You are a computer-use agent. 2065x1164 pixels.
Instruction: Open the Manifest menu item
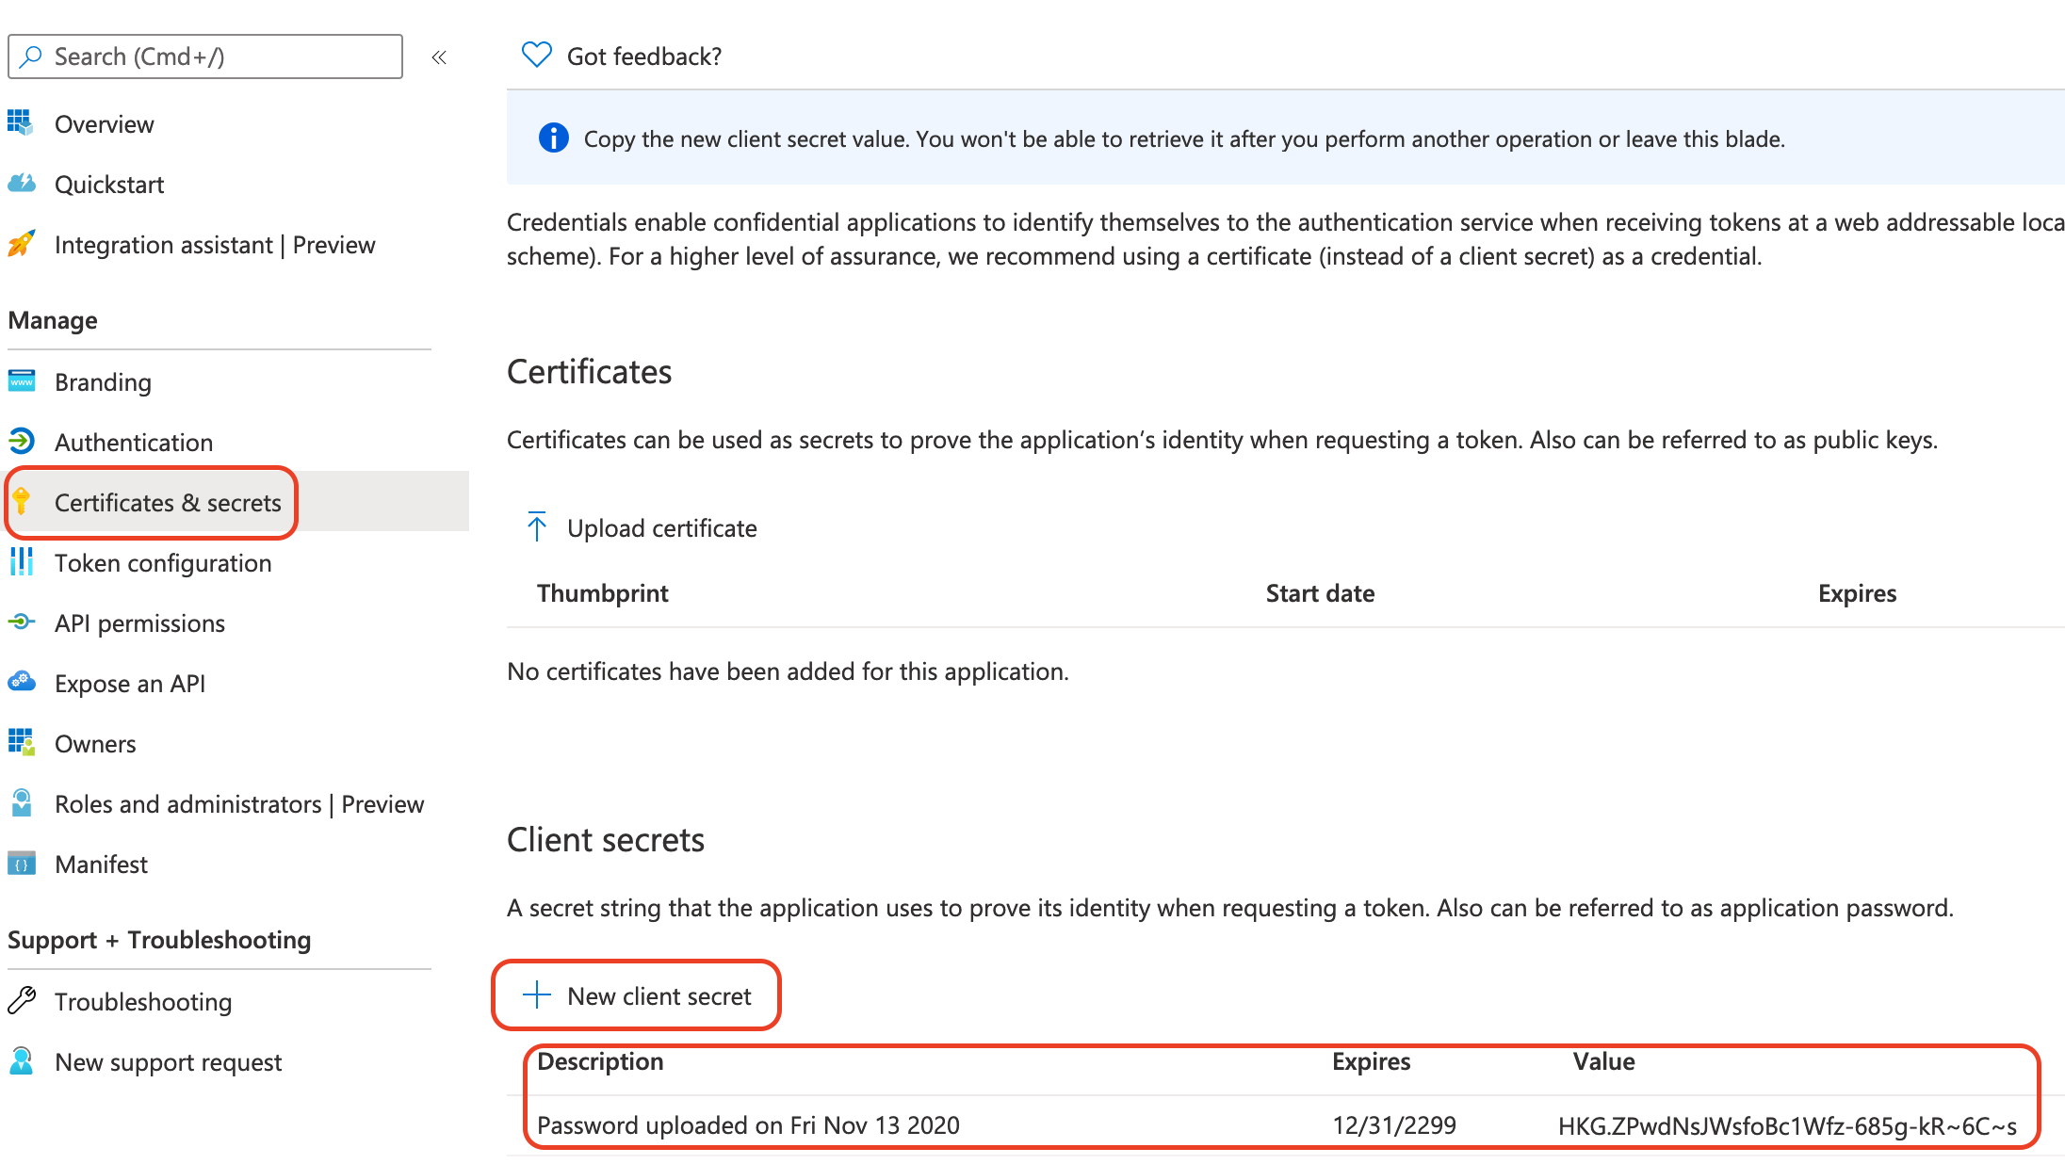click(101, 865)
